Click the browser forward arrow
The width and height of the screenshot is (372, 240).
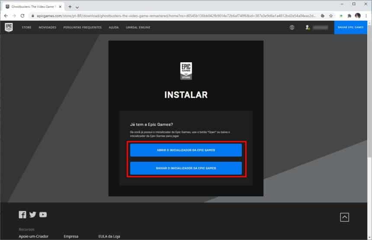pos(14,16)
